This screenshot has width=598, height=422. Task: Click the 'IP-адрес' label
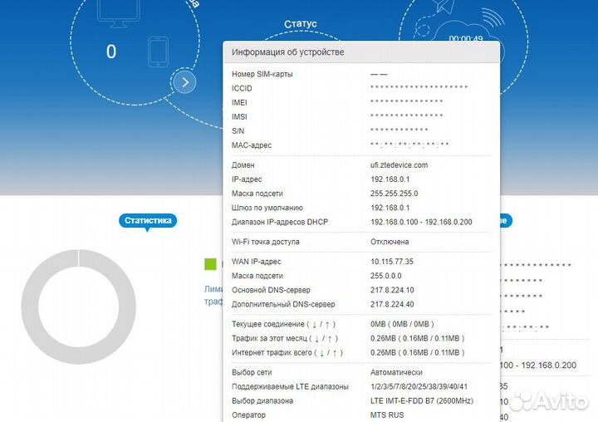click(247, 179)
